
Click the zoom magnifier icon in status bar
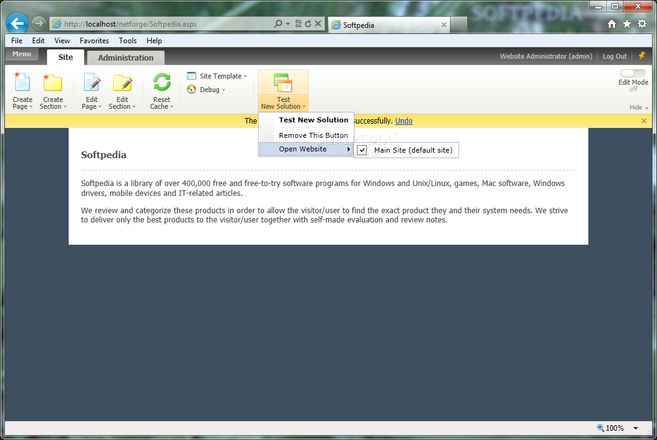(x=601, y=428)
